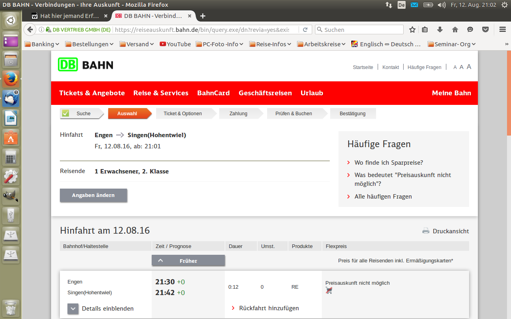Open the downloads arrow icon
The height and width of the screenshot is (319, 511).
pyautogui.click(x=440, y=30)
